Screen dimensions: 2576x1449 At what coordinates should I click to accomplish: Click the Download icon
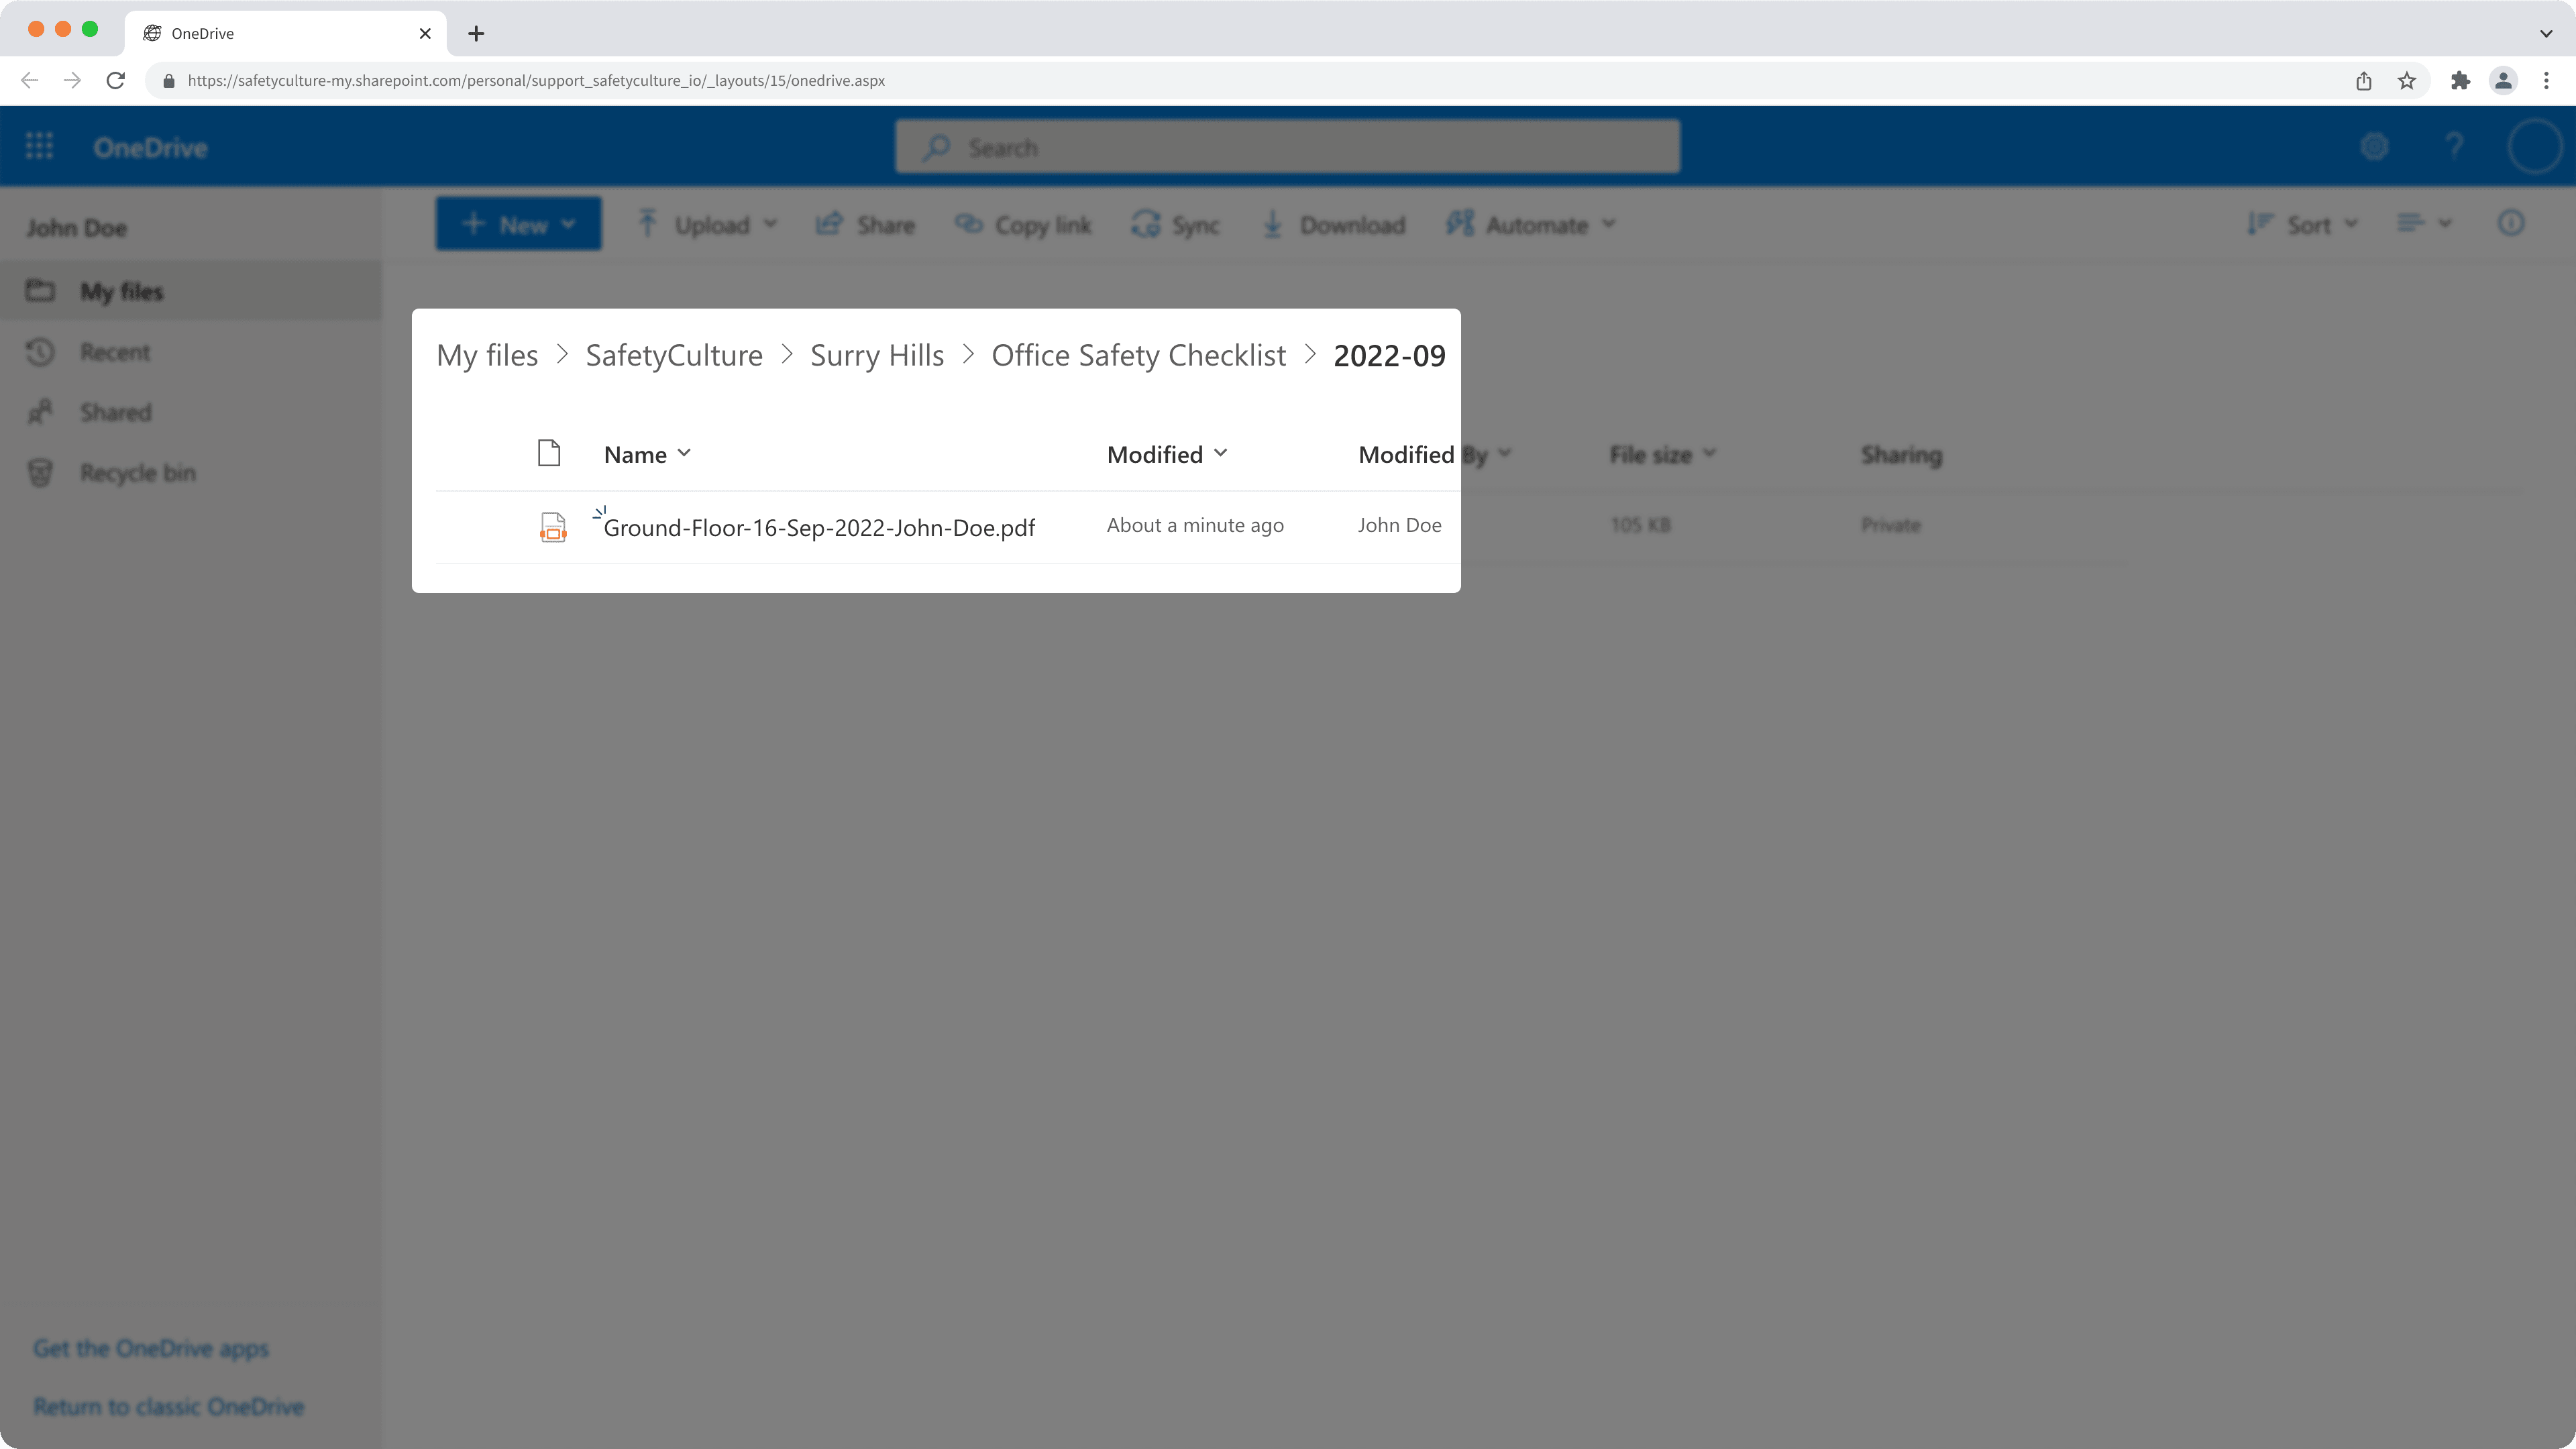[1272, 224]
